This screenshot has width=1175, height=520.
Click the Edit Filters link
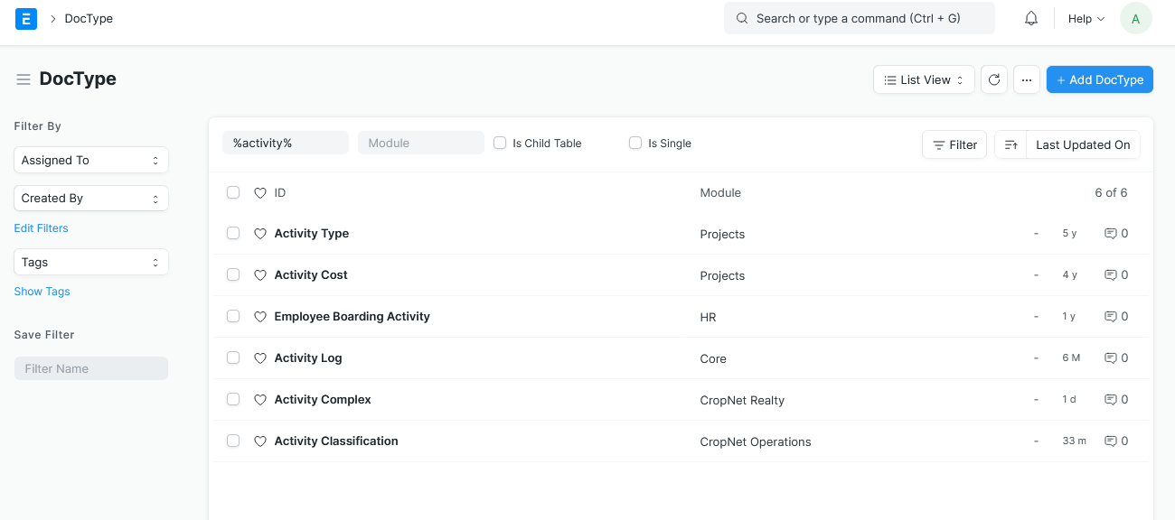41,228
